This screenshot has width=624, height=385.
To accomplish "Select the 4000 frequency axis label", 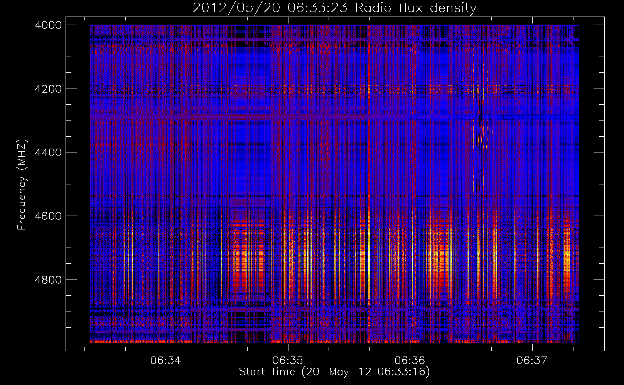I will pyautogui.click(x=48, y=25).
